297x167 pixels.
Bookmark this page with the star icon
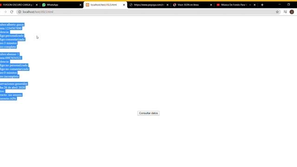click(277, 12)
